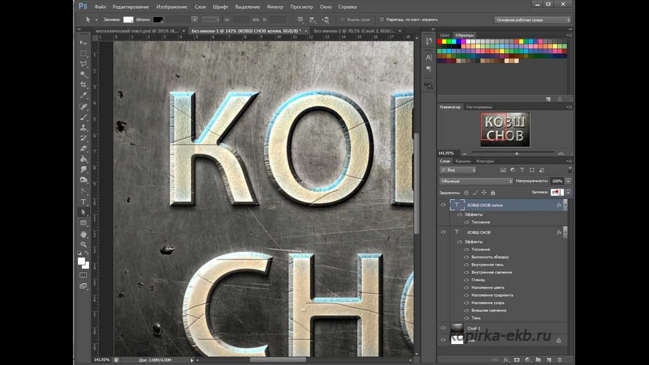Create new layer group folder icon
Image resolution: width=649 pixels, height=365 pixels.
538,359
